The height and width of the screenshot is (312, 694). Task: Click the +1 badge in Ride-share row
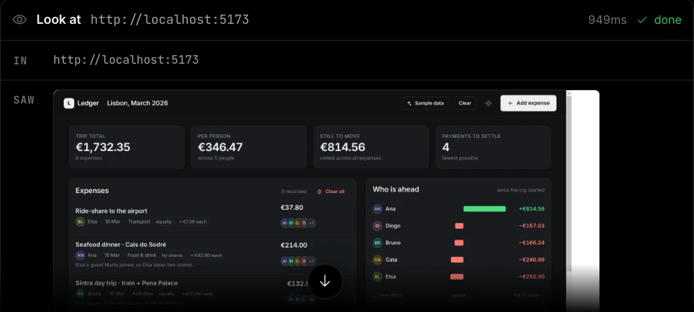[311, 223]
